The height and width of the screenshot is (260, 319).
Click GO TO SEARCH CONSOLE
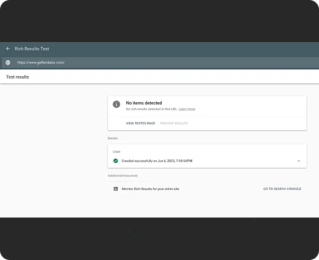[282, 189]
